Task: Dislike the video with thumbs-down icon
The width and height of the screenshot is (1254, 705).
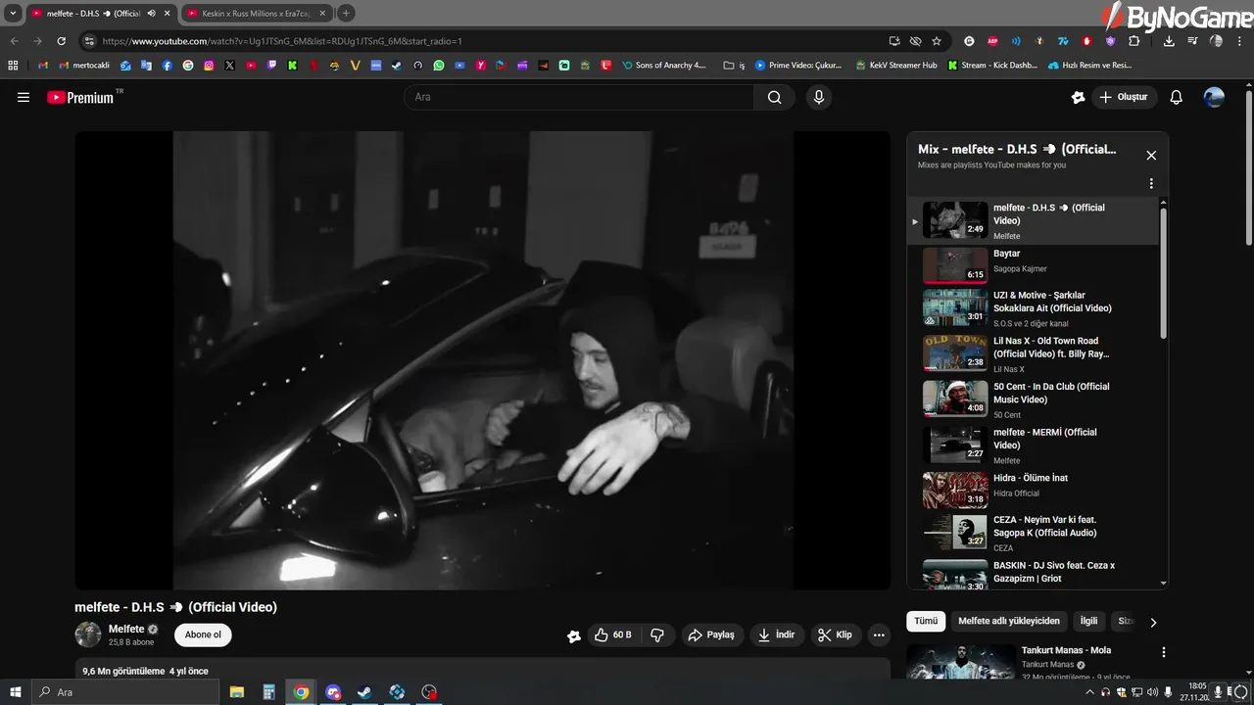Action: click(657, 634)
